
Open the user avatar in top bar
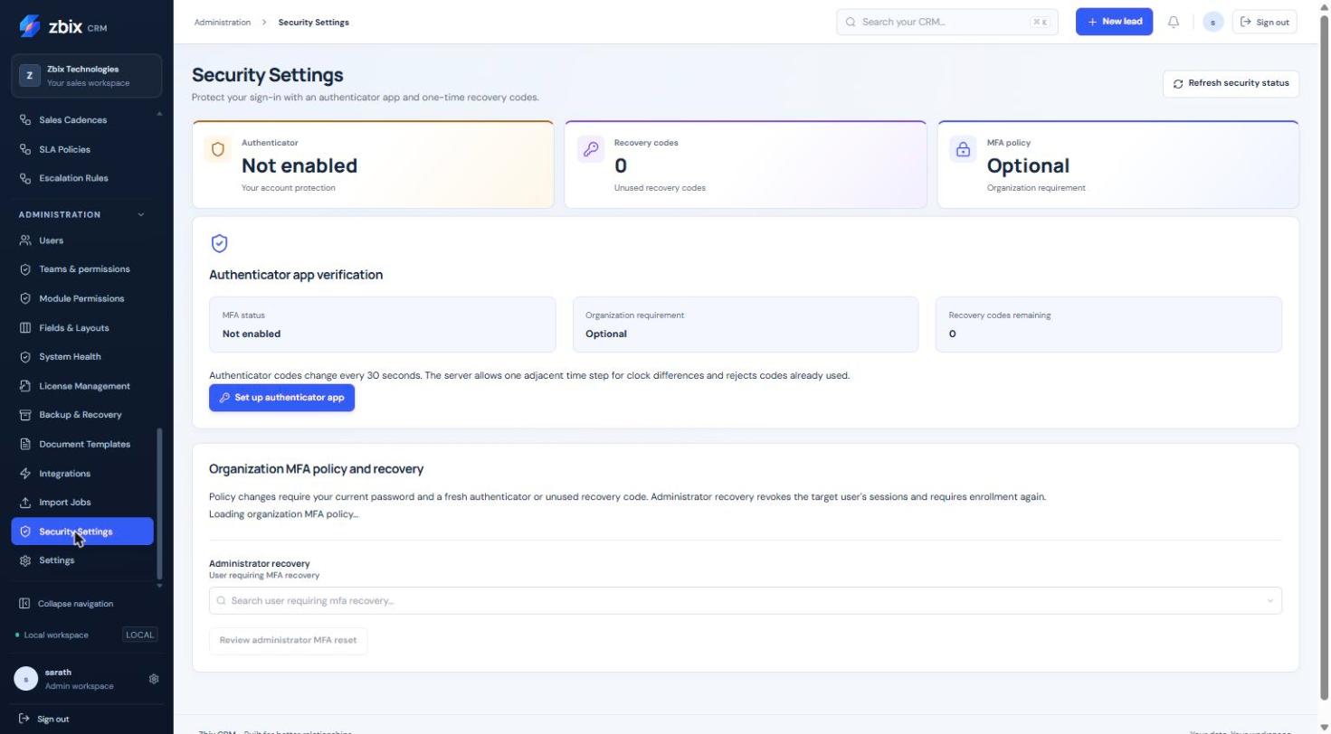point(1212,22)
